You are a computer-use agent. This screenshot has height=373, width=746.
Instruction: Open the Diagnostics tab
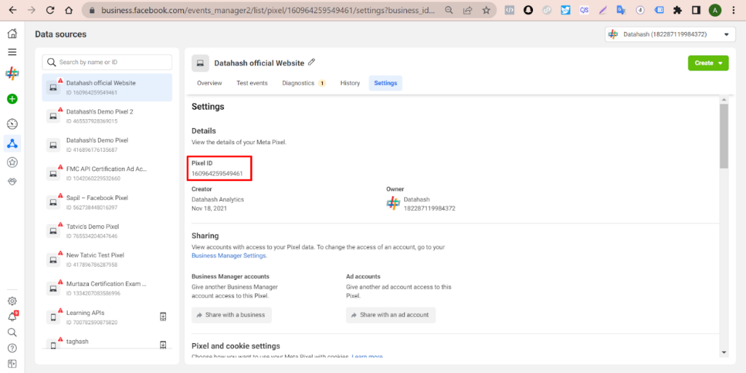303,83
